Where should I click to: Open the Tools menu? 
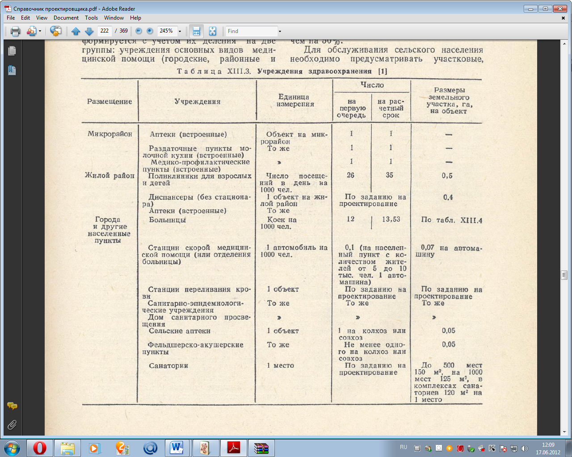point(91,18)
